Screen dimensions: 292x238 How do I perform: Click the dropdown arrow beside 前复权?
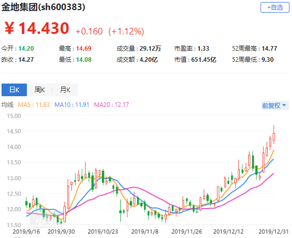pyautogui.click(x=284, y=105)
